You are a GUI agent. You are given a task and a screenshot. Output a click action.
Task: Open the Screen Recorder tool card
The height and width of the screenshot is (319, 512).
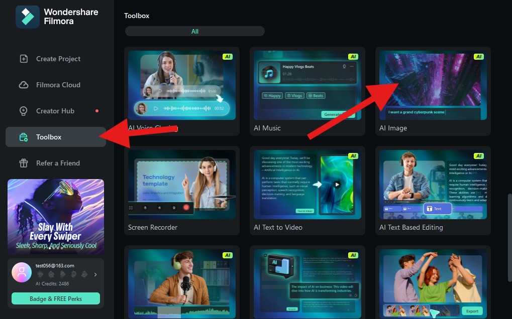[x=181, y=191]
